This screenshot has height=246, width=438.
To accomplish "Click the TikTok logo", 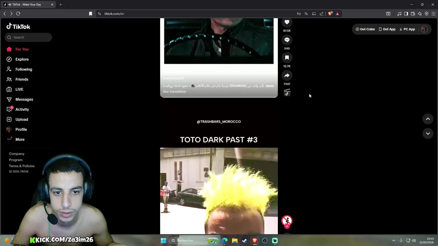I will pos(18,26).
